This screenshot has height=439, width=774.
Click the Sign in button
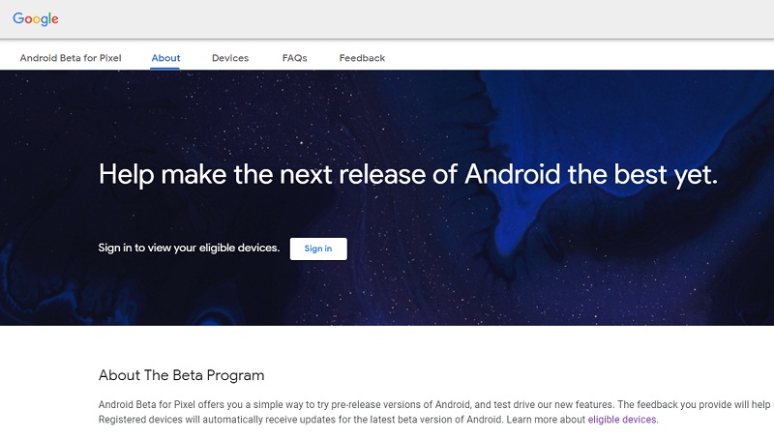pyautogui.click(x=318, y=249)
